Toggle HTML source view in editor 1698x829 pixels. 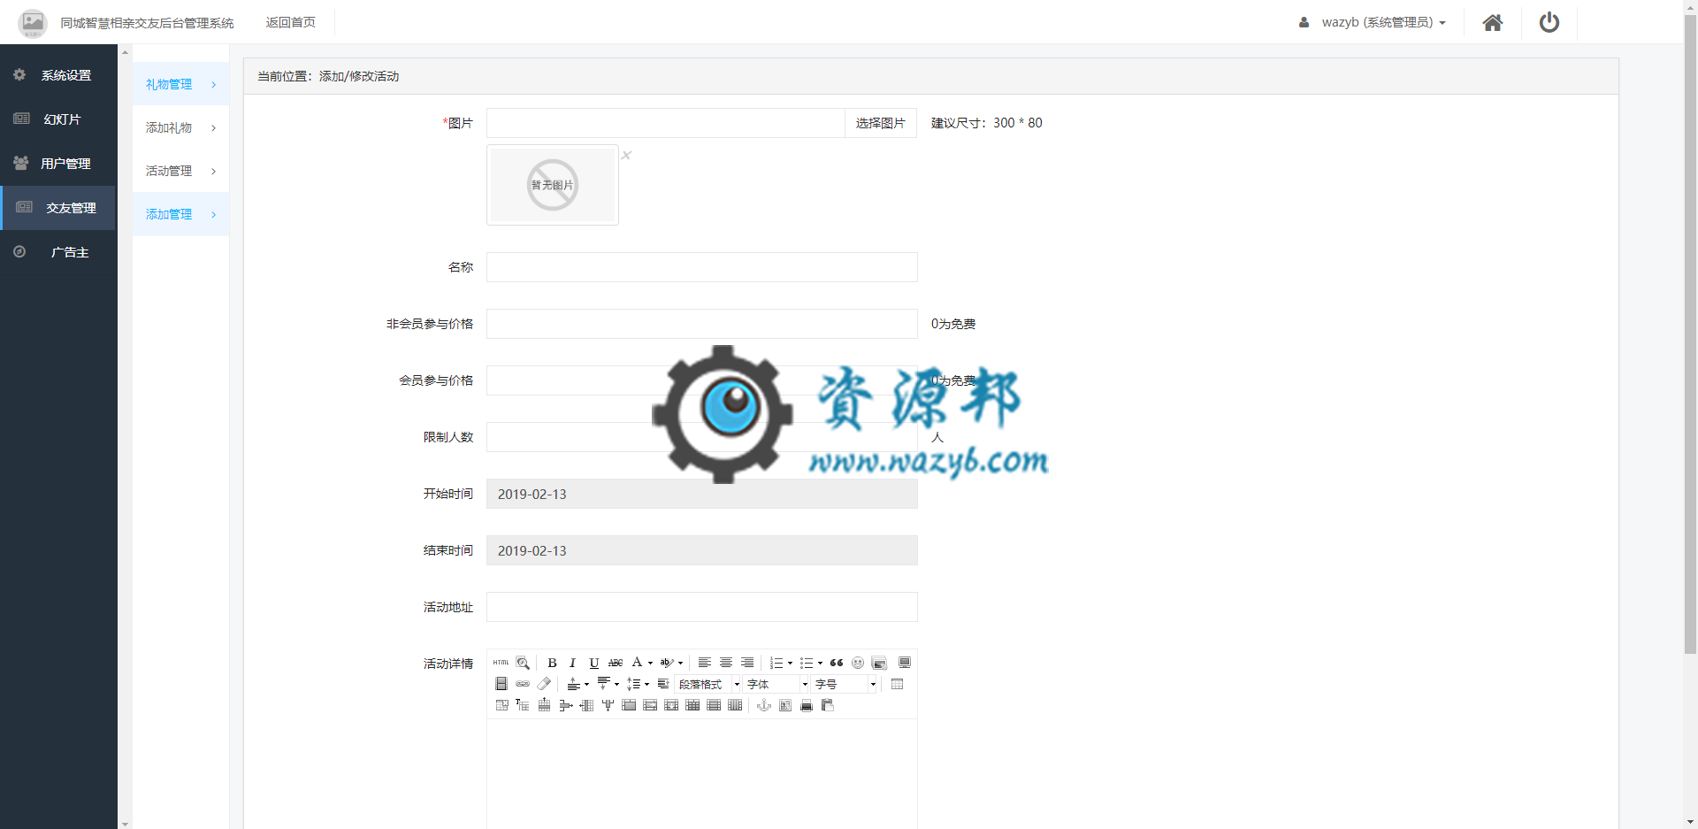[501, 663]
